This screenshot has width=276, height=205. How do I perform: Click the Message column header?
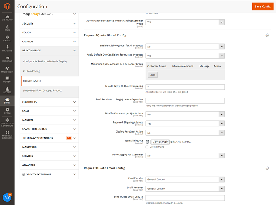[x=204, y=66]
